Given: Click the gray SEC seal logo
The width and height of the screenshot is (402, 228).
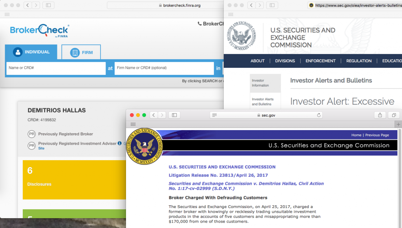Looking at the screenshot, I should [241, 36].
